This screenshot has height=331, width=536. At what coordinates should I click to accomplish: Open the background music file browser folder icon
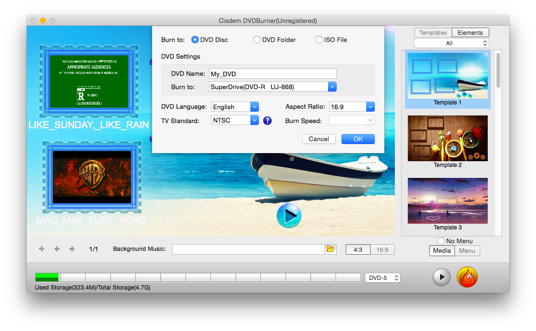point(330,249)
